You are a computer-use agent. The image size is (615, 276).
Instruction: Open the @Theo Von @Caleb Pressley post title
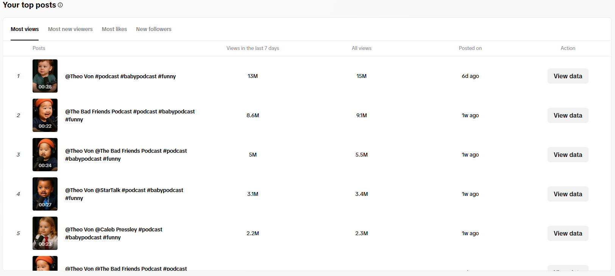click(x=114, y=233)
